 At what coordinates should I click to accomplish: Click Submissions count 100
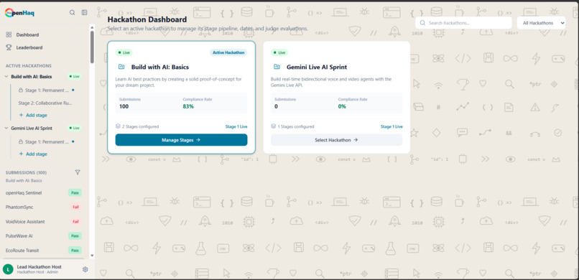tap(124, 106)
